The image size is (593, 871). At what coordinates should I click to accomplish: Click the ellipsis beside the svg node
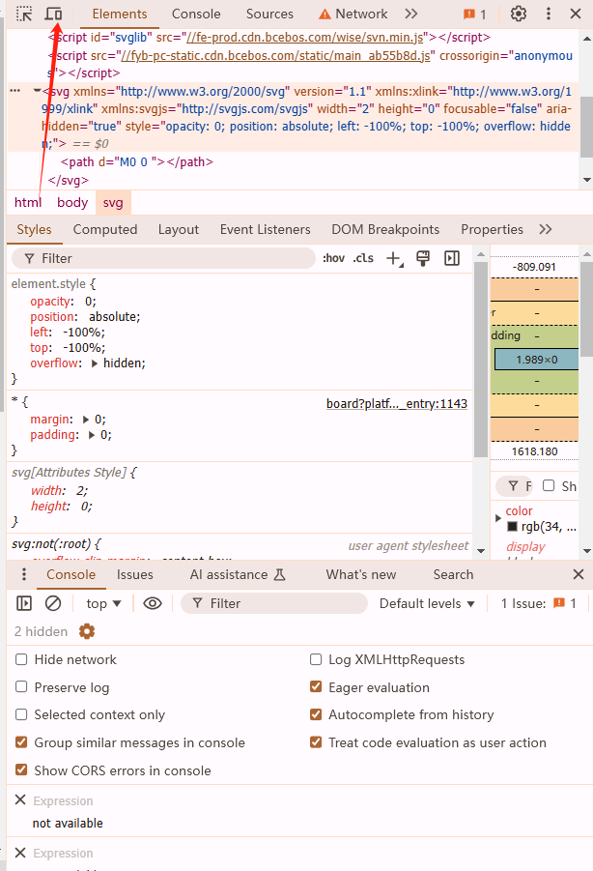click(x=15, y=91)
